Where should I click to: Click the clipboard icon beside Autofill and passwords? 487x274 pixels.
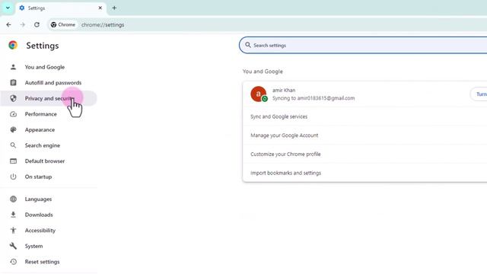(x=13, y=82)
